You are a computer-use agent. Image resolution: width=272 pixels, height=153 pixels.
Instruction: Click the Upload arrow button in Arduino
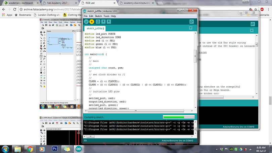[x=92, y=22]
